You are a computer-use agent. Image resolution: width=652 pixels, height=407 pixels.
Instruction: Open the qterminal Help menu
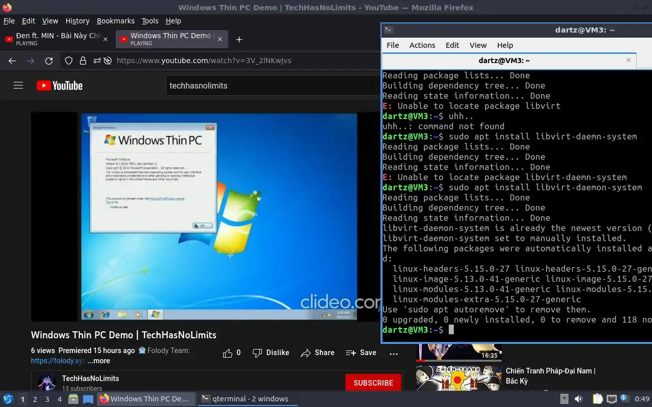tap(505, 45)
